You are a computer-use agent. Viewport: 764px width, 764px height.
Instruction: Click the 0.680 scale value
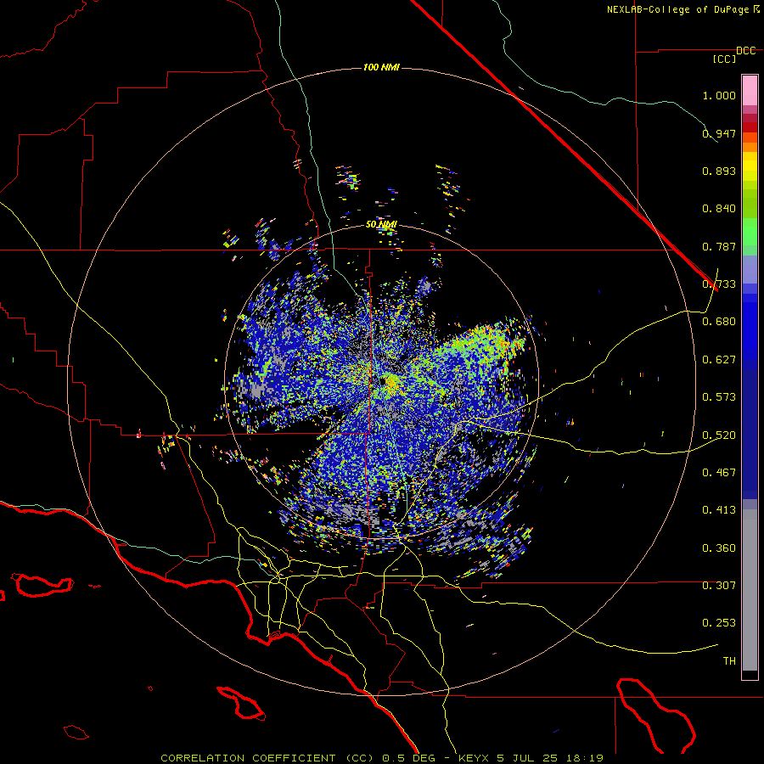pyautogui.click(x=719, y=322)
